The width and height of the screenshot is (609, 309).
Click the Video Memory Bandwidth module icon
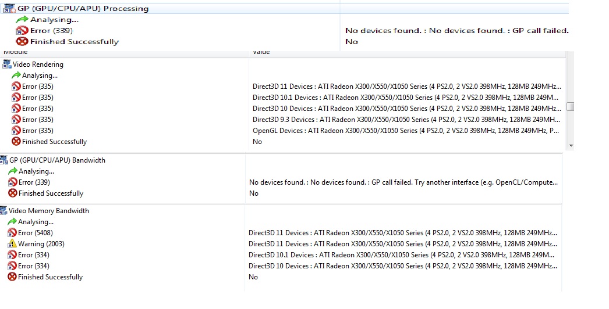tap(4, 211)
